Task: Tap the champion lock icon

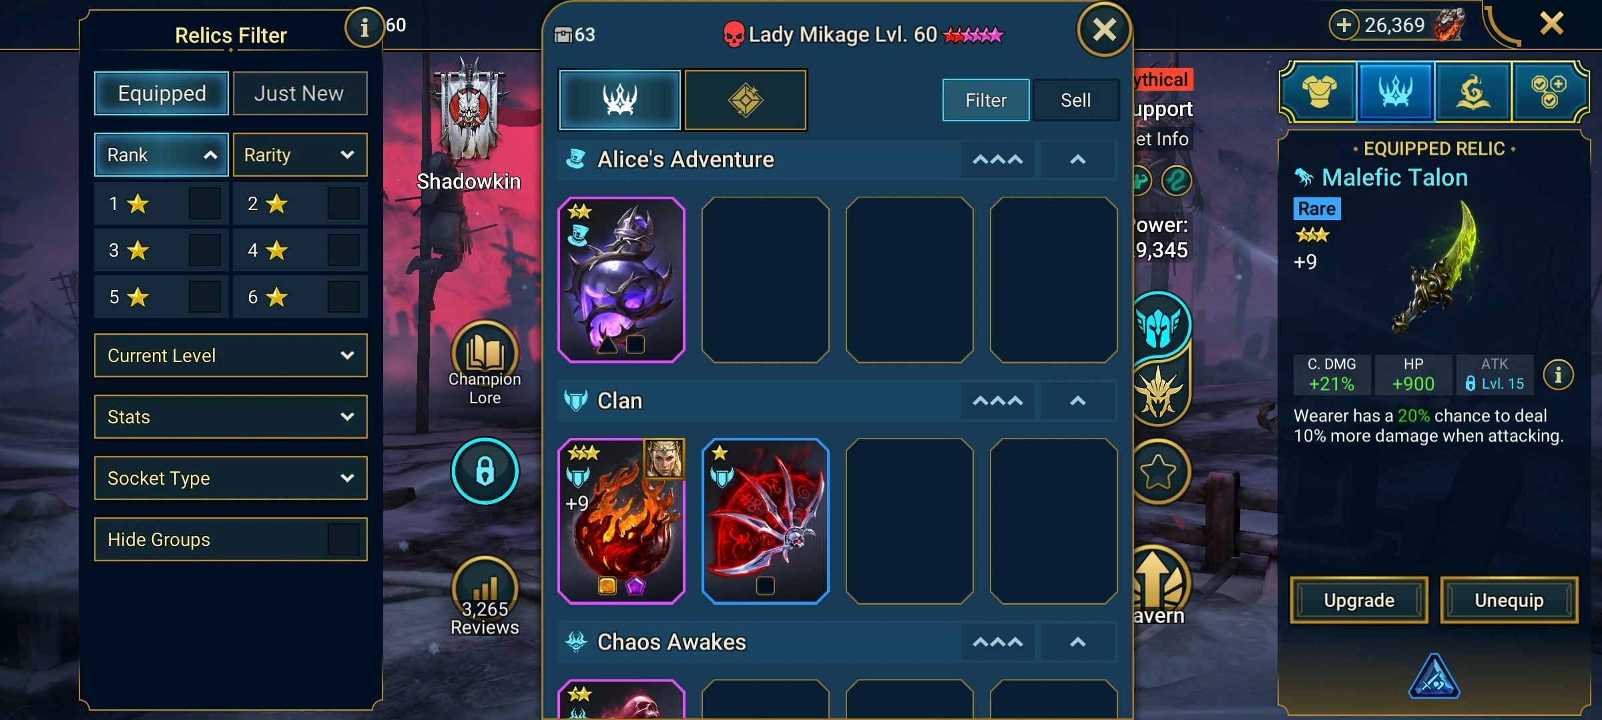Action: pyautogui.click(x=485, y=471)
